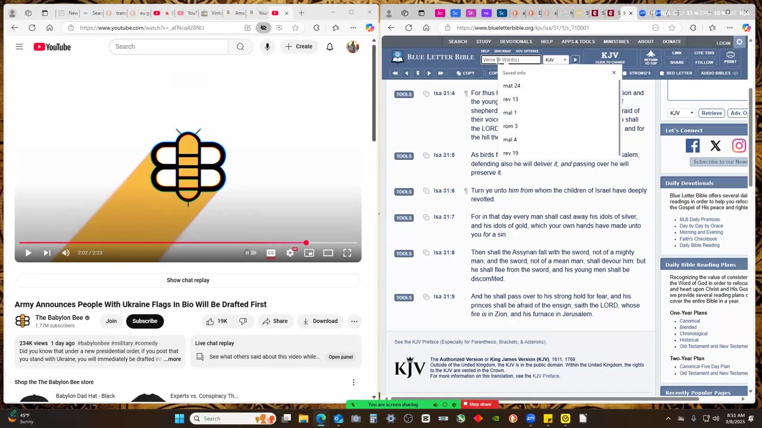Open The Babylon Bee channel avatar
The image size is (762, 428).
point(23,321)
